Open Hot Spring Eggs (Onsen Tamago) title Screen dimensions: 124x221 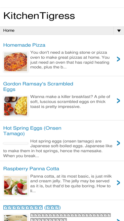coord(32,131)
